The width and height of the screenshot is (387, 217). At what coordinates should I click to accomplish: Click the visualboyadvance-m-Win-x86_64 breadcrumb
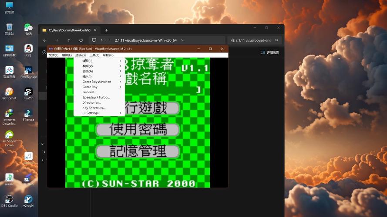(146, 40)
